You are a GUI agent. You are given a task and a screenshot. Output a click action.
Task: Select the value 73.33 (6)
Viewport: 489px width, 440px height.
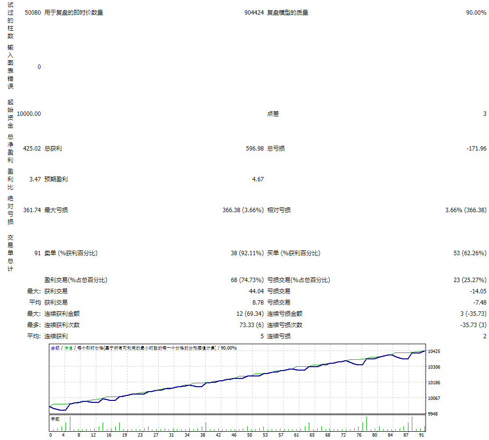(252, 325)
